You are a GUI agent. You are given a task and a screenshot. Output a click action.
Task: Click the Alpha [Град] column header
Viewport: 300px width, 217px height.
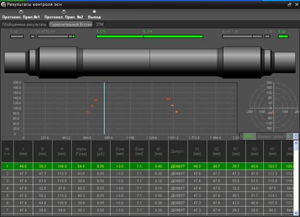point(81,151)
